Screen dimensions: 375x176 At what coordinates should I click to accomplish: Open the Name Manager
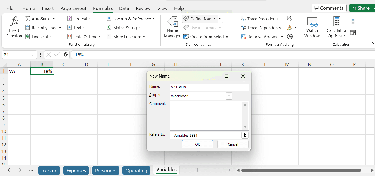pos(172,28)
